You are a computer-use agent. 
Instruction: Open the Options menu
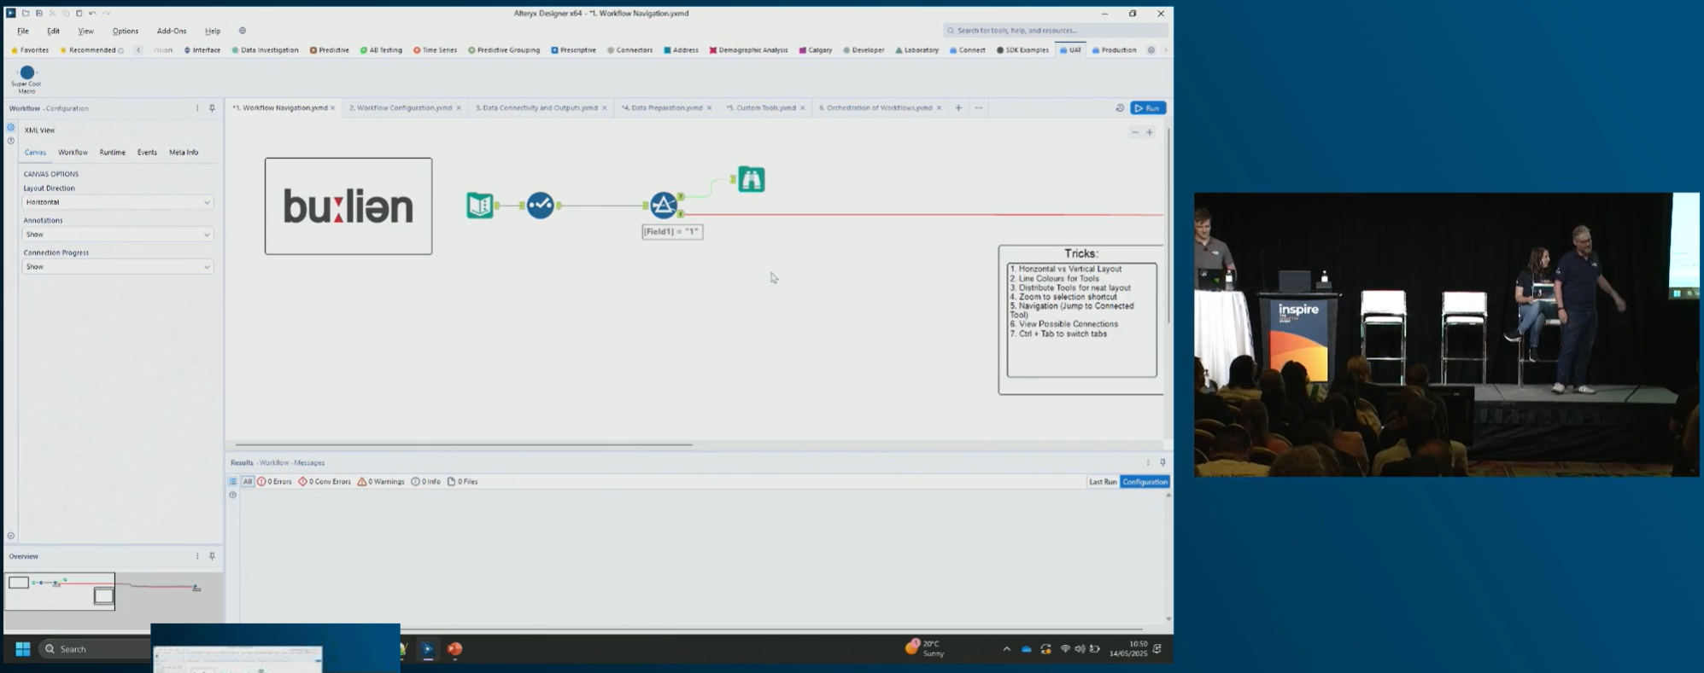click(x=125, y=31)
